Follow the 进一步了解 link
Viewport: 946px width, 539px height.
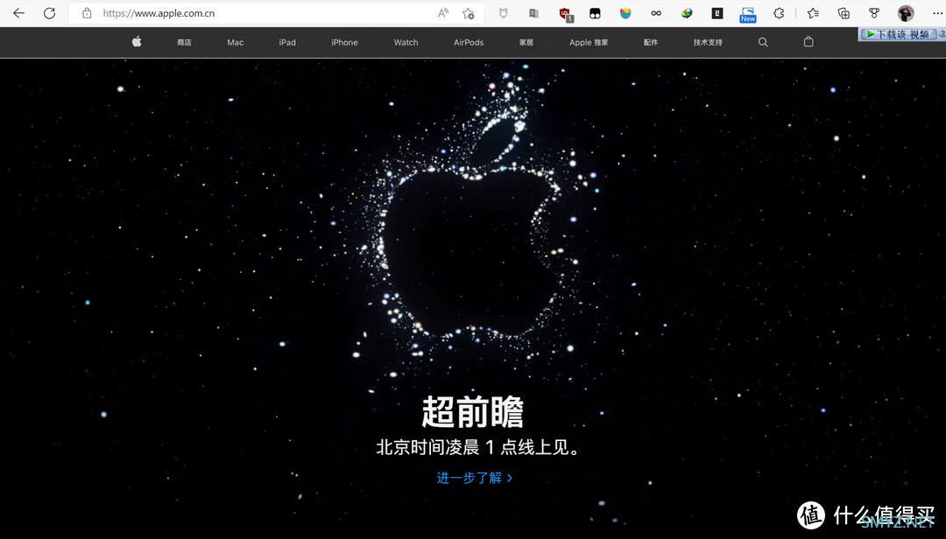[475, 478]
